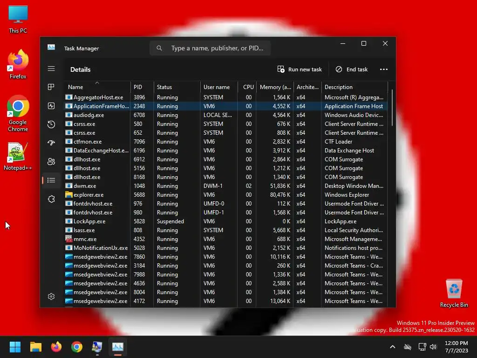Click the three-dots more options button
This screenshot has width=477, height=358.
[384, 69]
